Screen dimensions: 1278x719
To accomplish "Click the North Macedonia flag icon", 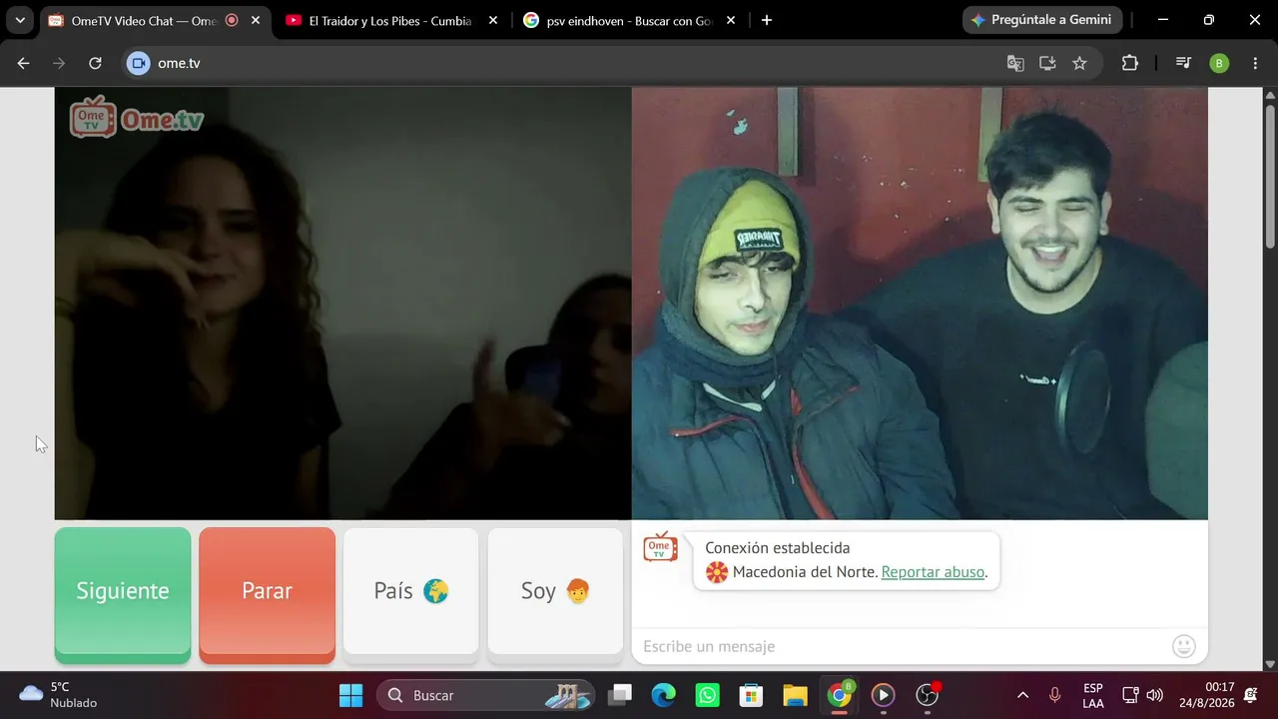I will (717, 572).
